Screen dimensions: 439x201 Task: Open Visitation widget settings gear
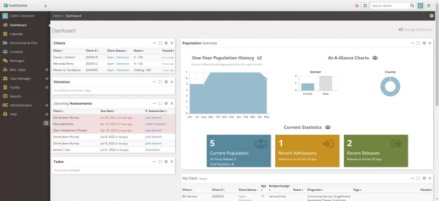point(166,82)
